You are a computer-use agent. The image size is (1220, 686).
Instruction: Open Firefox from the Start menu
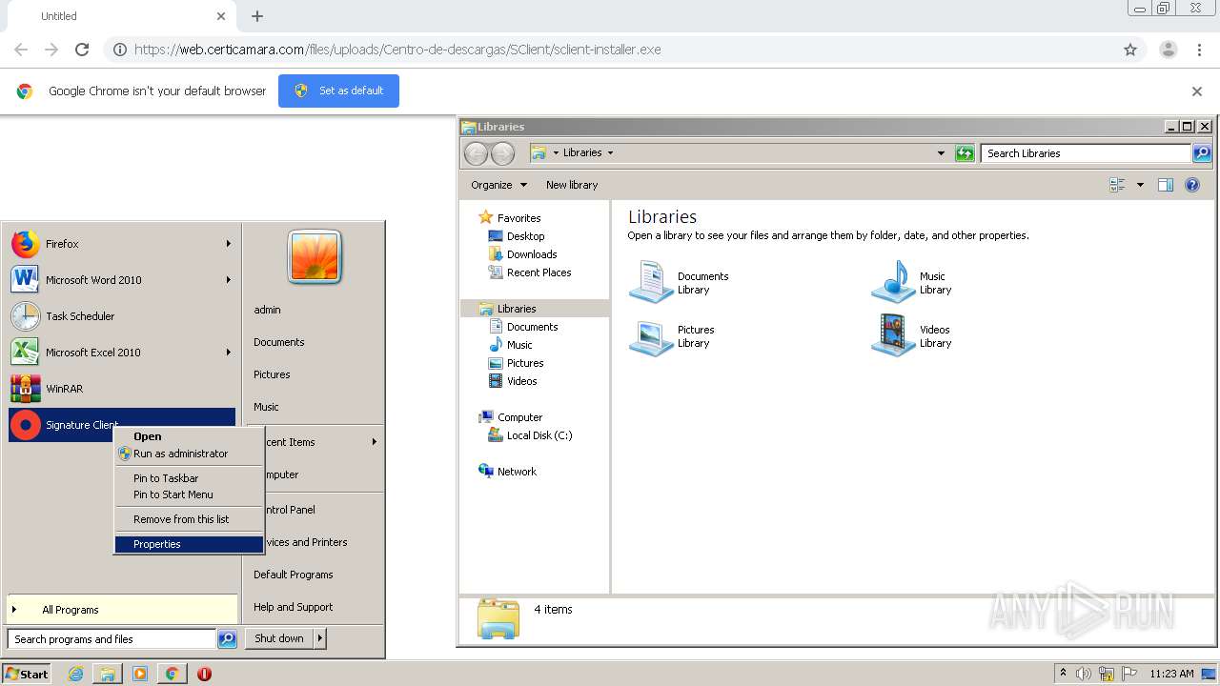click(x=122, y=244)
